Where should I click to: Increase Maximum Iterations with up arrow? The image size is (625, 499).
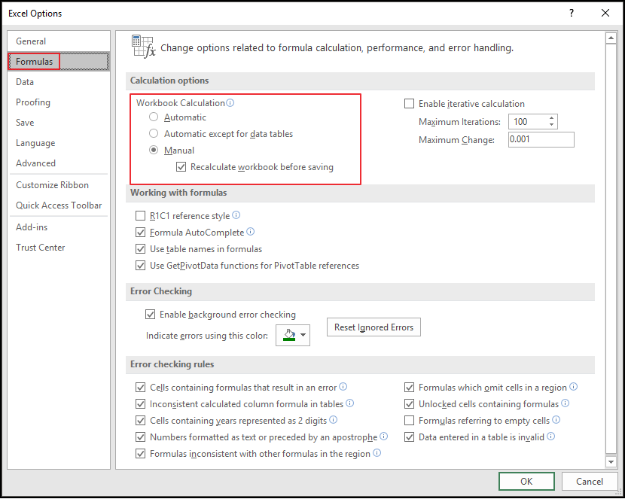(551, 118)
